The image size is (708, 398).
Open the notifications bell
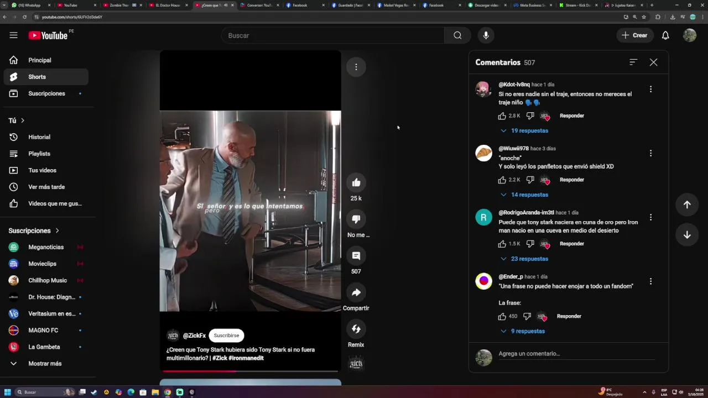(665, 35)
